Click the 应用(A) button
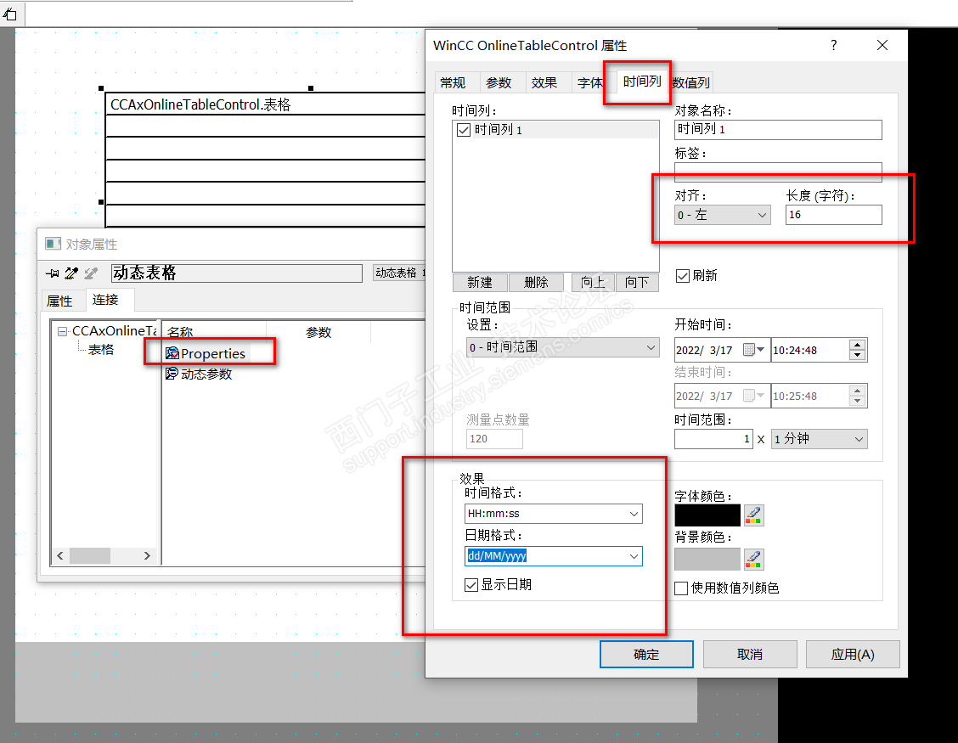 pos(853,655)
